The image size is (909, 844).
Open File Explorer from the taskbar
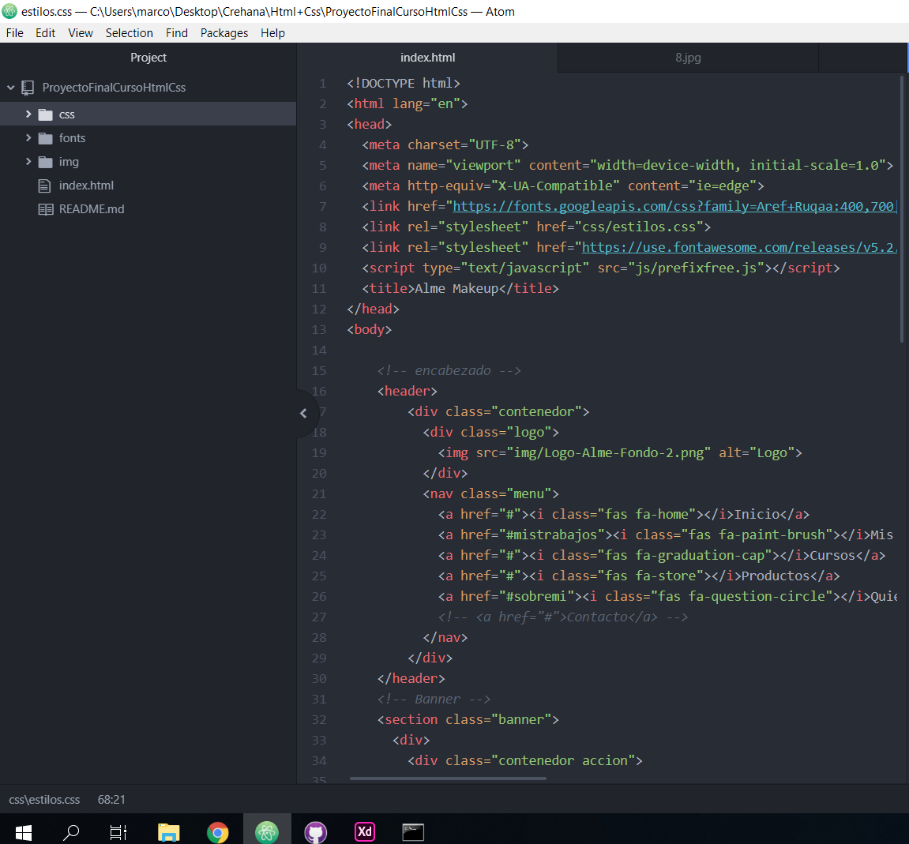[x=169, y=833]
